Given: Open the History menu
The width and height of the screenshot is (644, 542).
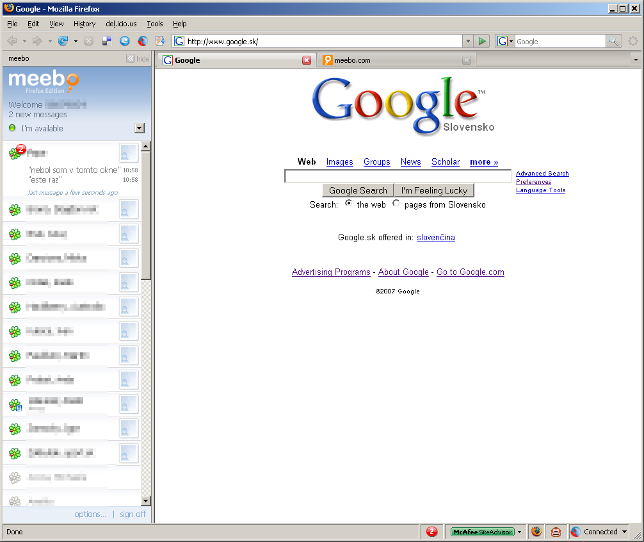Looking at the screenshot, I should click(x=85, y=24).
